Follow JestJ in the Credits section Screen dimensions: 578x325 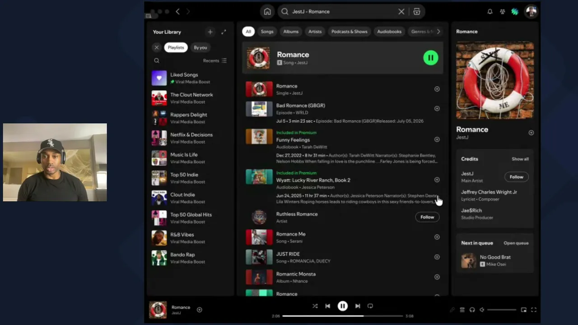pyautogui.click(x=516, y=177)
